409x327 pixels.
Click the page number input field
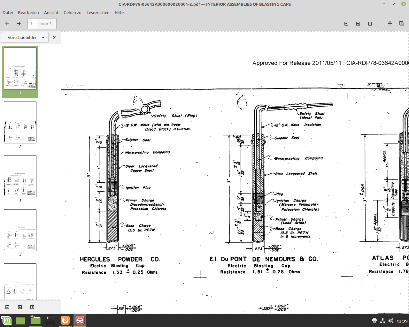[33, 24]
